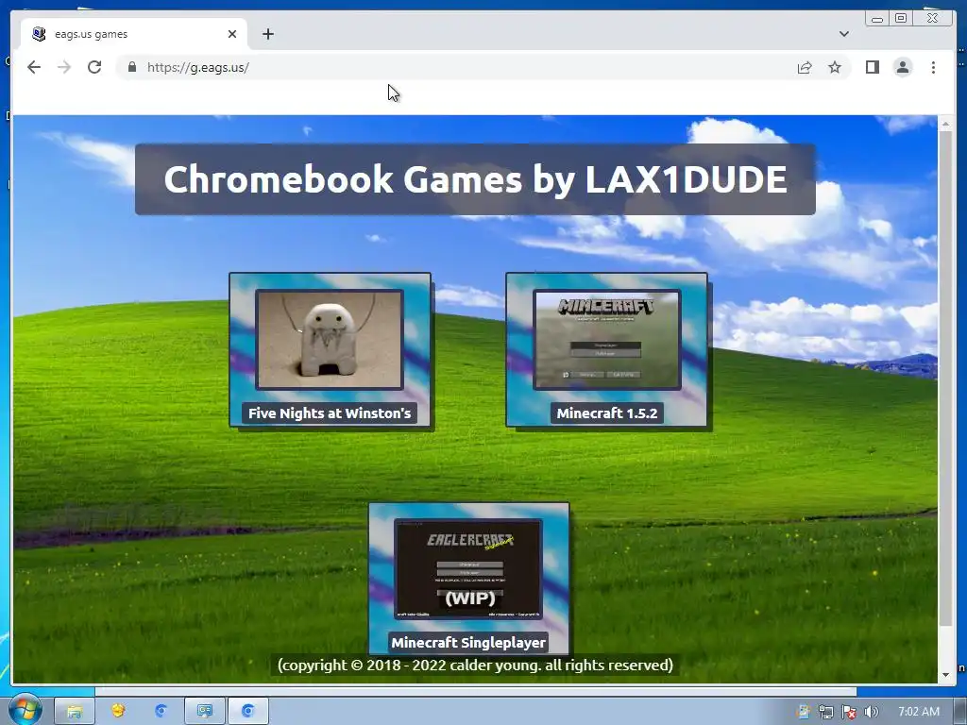This screenshot has width=967, height=725.
Task: Click the padlock site info icon
Action: (131, 67)
